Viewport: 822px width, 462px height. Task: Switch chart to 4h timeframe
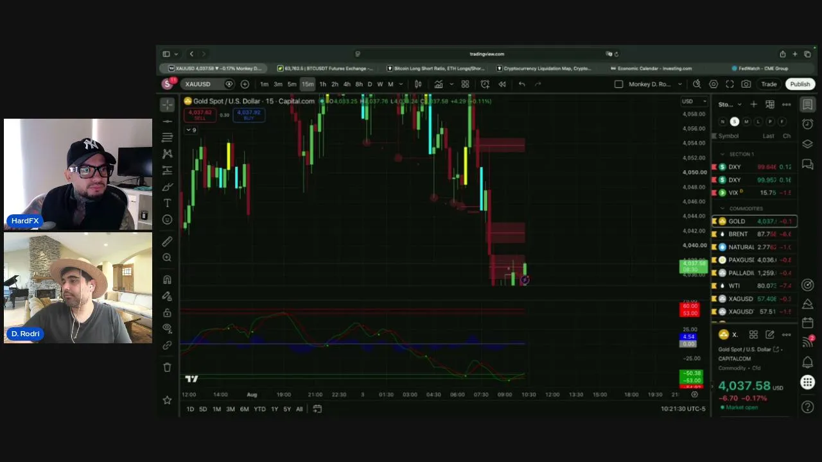[347, 84]
